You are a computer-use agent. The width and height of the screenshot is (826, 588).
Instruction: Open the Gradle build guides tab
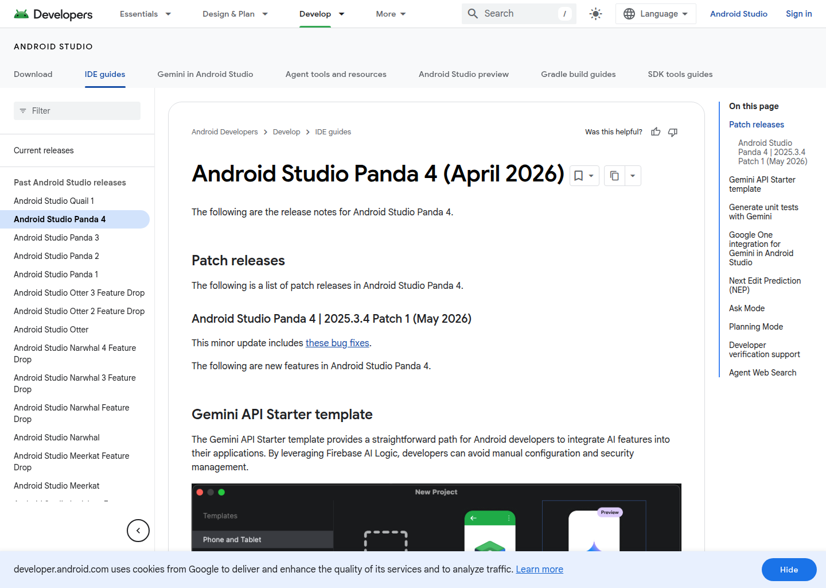(578, 74)
